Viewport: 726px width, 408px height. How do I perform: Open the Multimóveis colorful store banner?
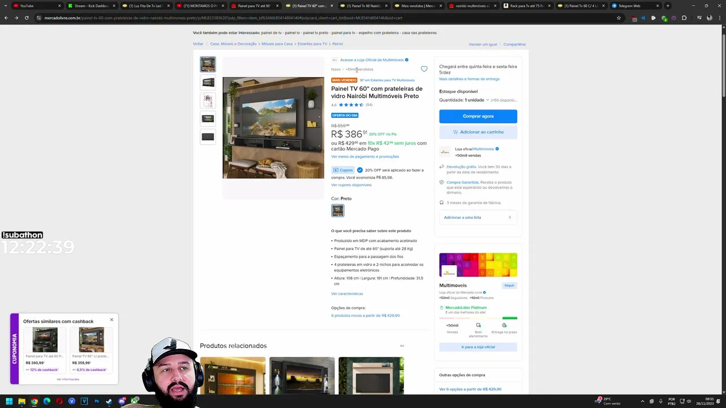[x=478, y=265]
